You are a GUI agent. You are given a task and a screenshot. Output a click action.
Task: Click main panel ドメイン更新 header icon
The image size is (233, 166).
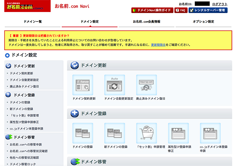point(75,65)
